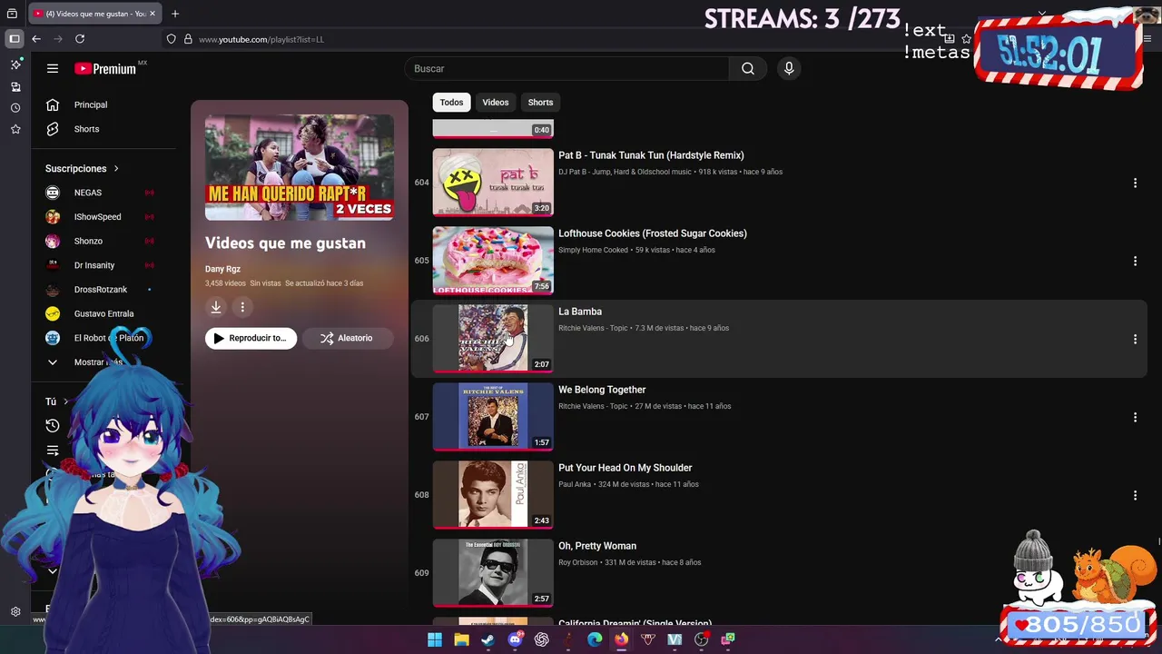Open bookmarks star icon in browser sidebar
Screen dimensions: 1162x654
tap(15, 130)
